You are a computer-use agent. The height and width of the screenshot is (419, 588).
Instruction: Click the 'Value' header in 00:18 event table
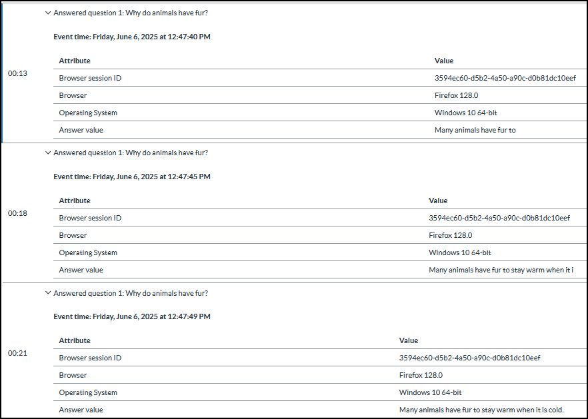click(x=438, y=201)
